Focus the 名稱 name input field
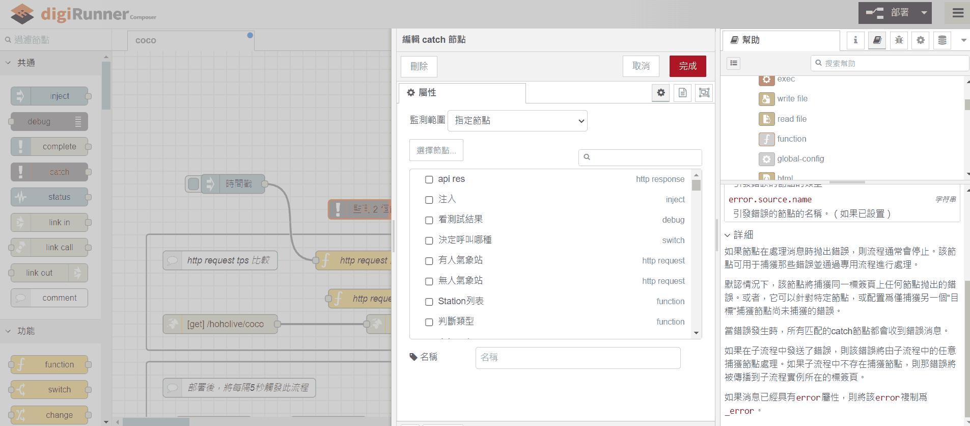Viewport: 970px width, 426px height. 578,358
